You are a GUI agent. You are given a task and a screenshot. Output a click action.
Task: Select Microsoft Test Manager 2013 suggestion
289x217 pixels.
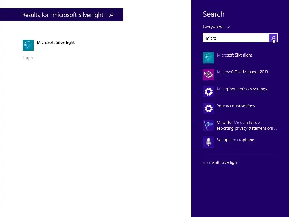pos(242,72)
